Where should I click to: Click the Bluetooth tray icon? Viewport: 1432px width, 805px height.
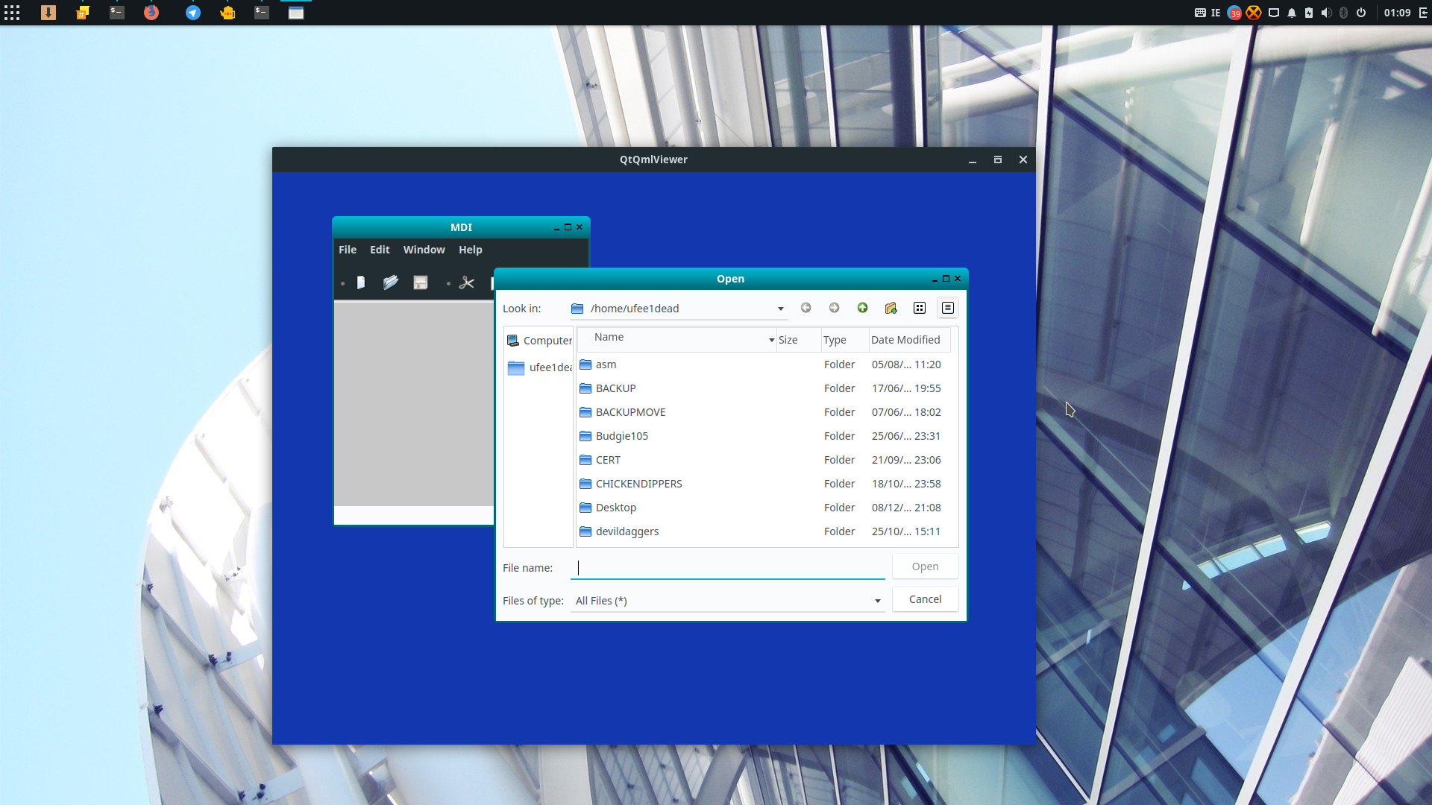[x=1344, y=13]
